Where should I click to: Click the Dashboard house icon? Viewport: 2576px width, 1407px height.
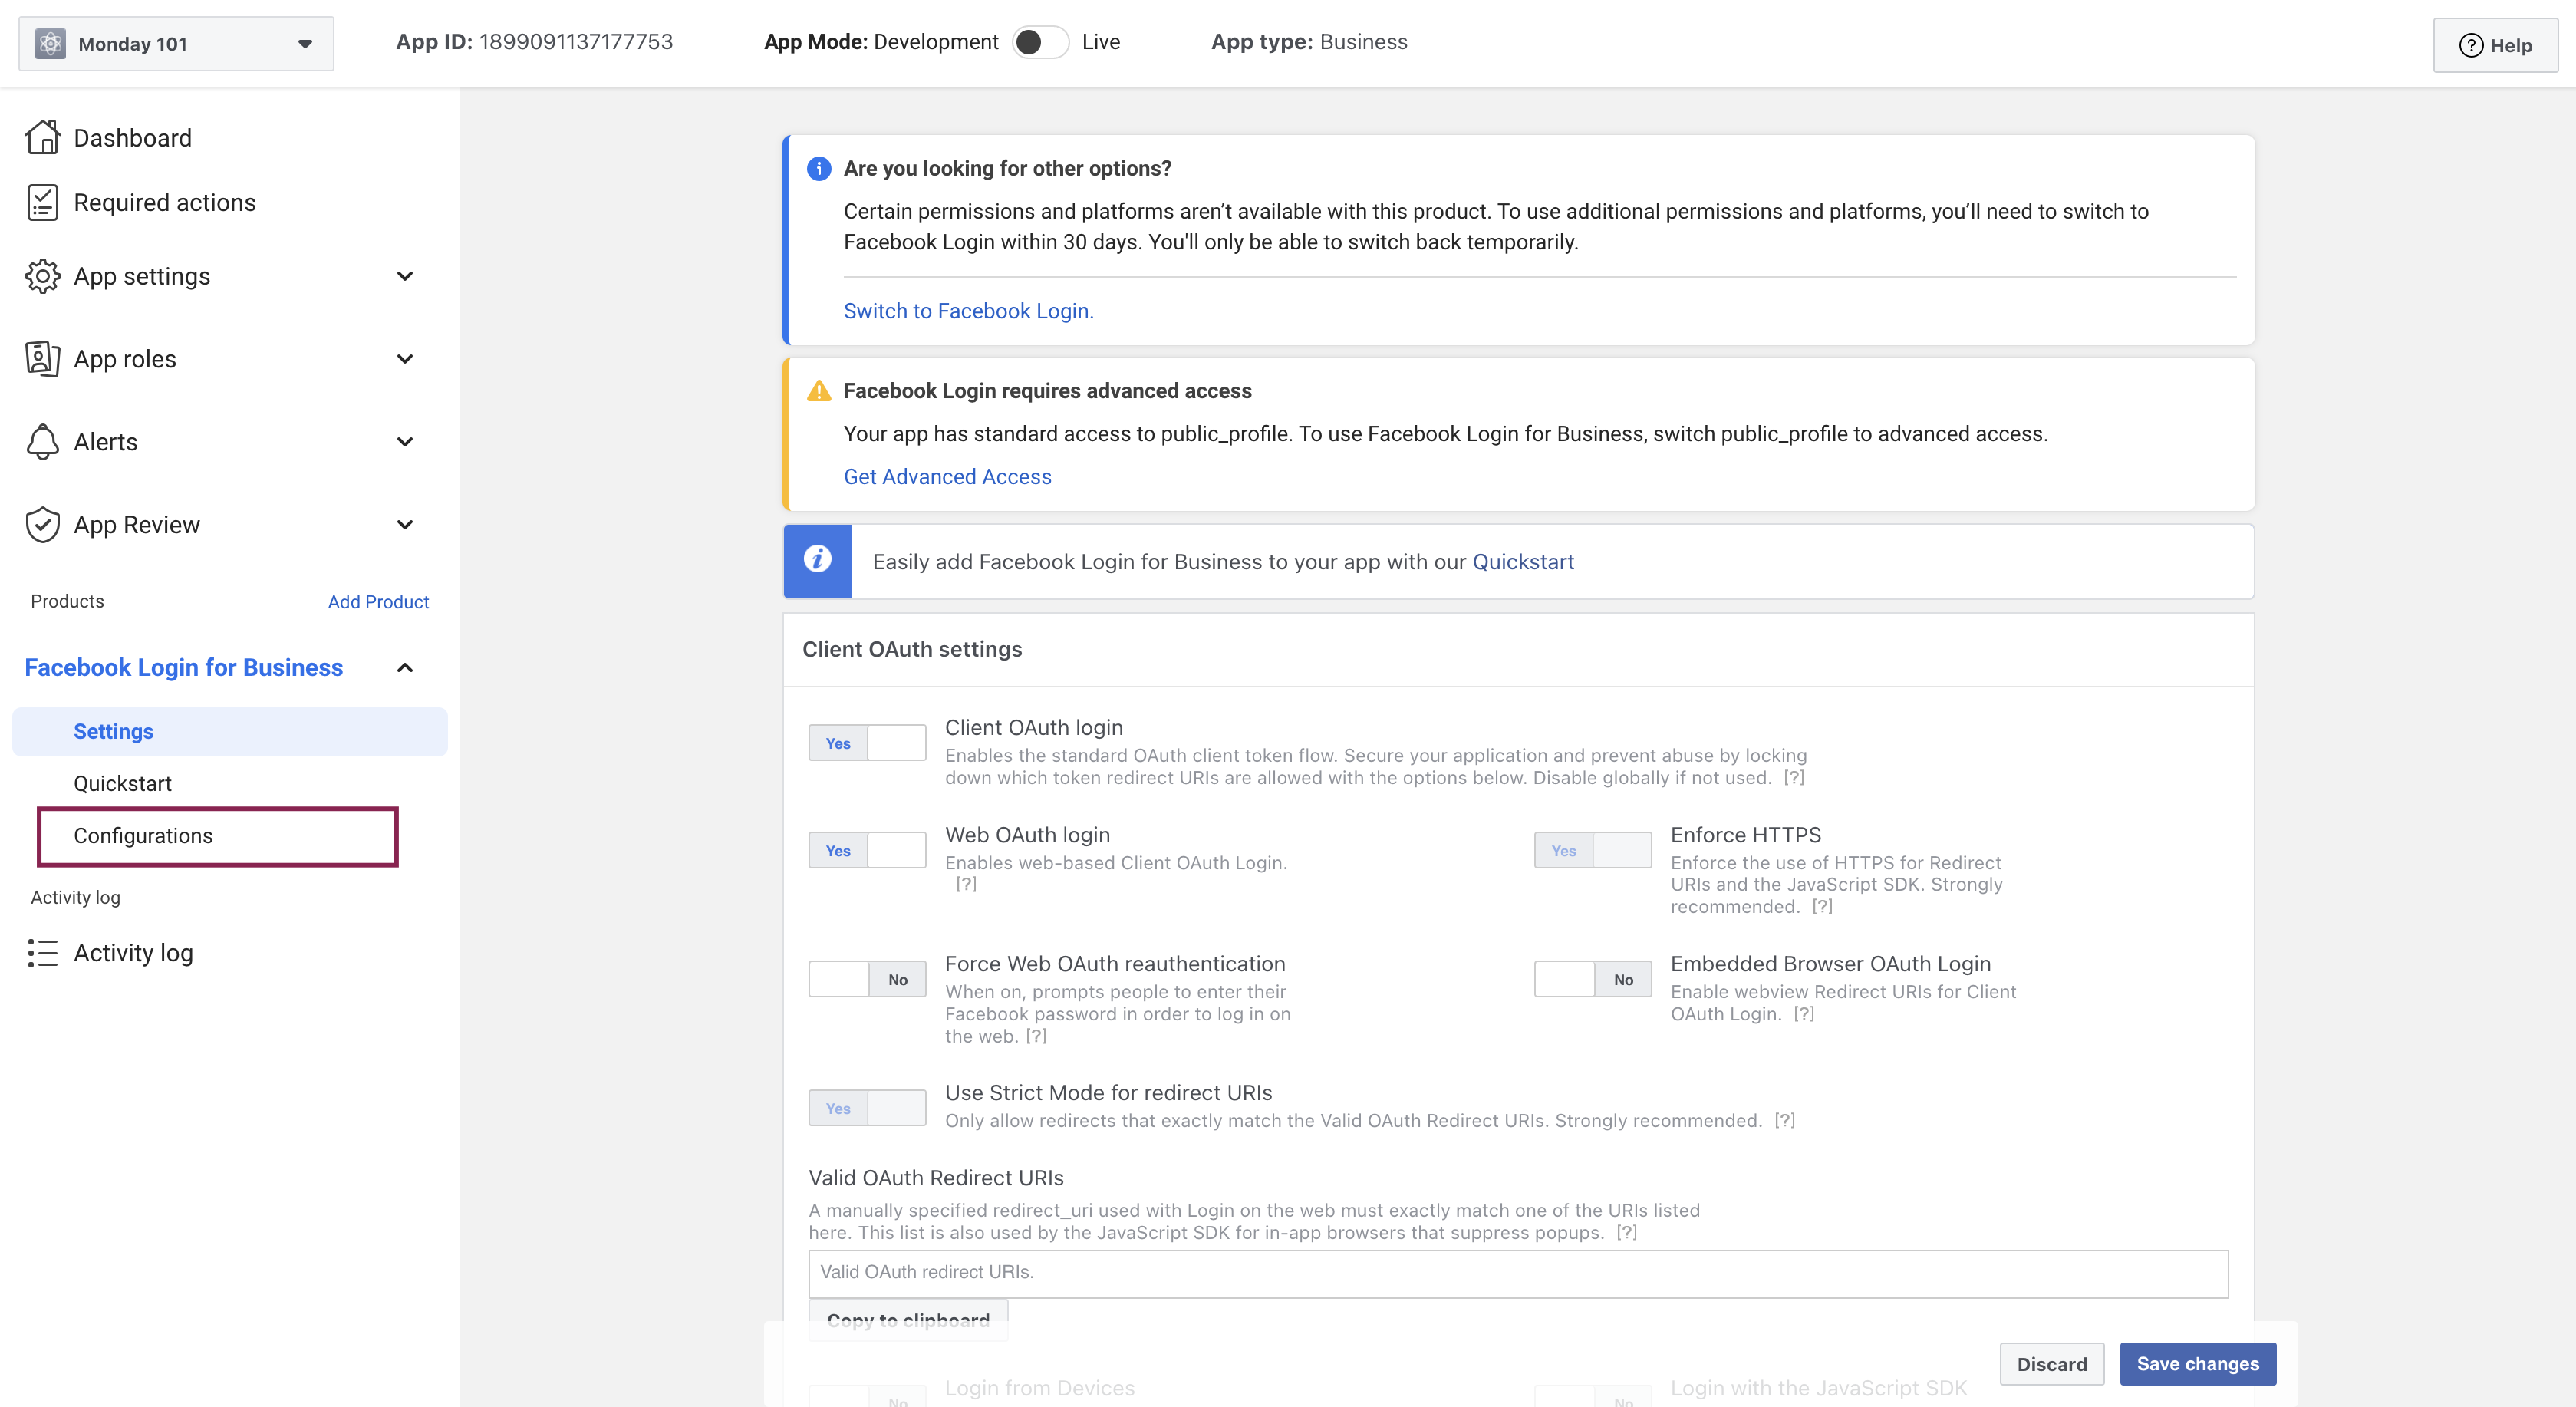click(42, 137)
